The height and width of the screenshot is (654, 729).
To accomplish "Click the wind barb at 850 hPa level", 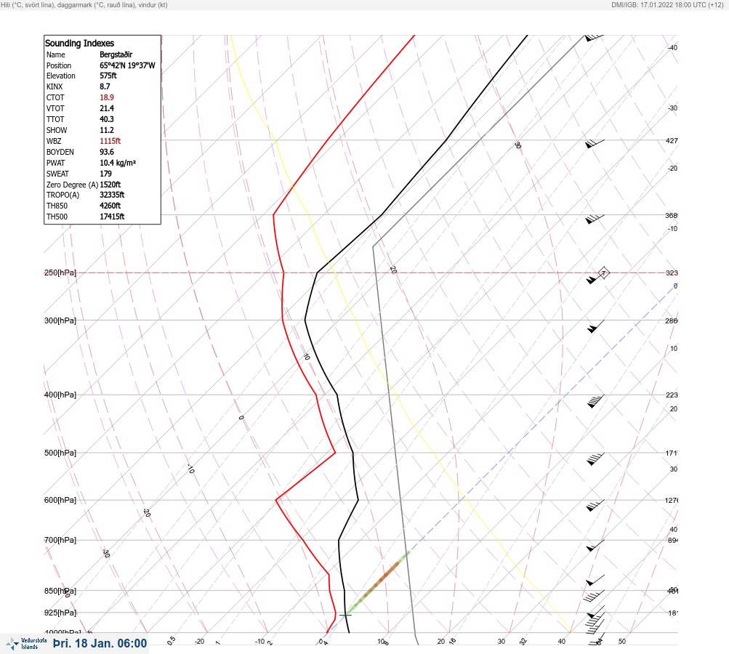I will 595,596.
